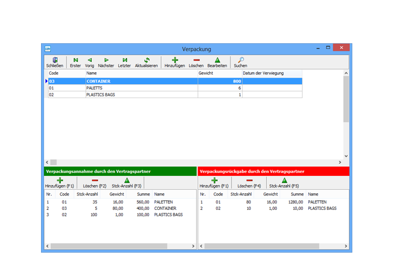Screen dimensions: 402x263
Task: Click the Name column header in top grid
Action: point(141,73)
